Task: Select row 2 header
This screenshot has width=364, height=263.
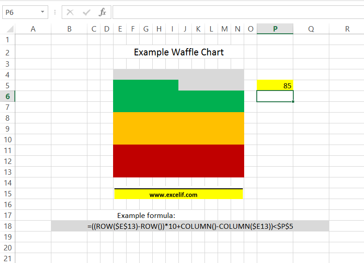Action: 7,52
